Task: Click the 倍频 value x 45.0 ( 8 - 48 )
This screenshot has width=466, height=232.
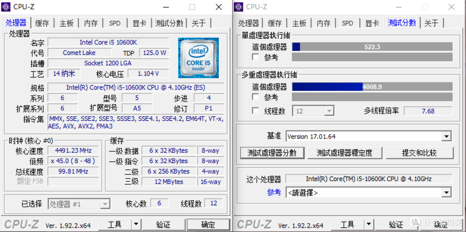Action: pos(73,161)
